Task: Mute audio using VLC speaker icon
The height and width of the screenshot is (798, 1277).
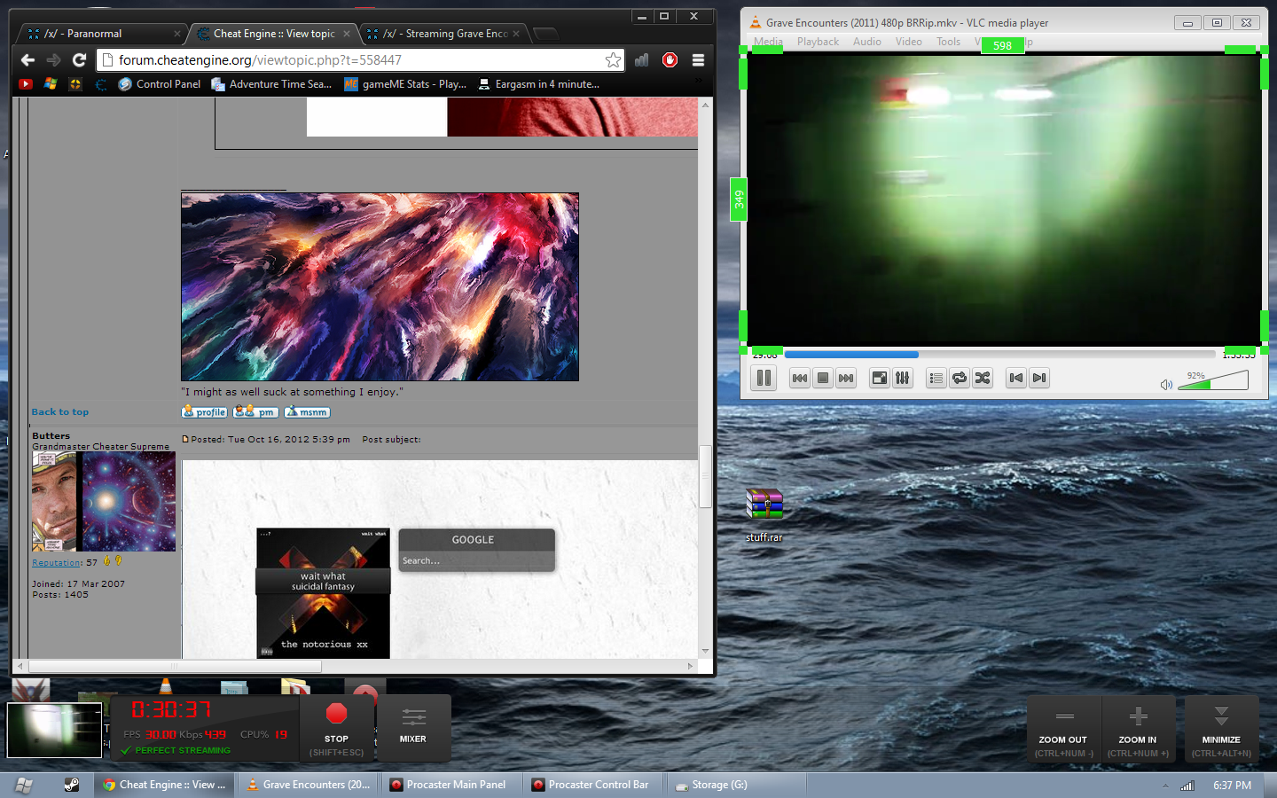Action: click(1166, 384)
